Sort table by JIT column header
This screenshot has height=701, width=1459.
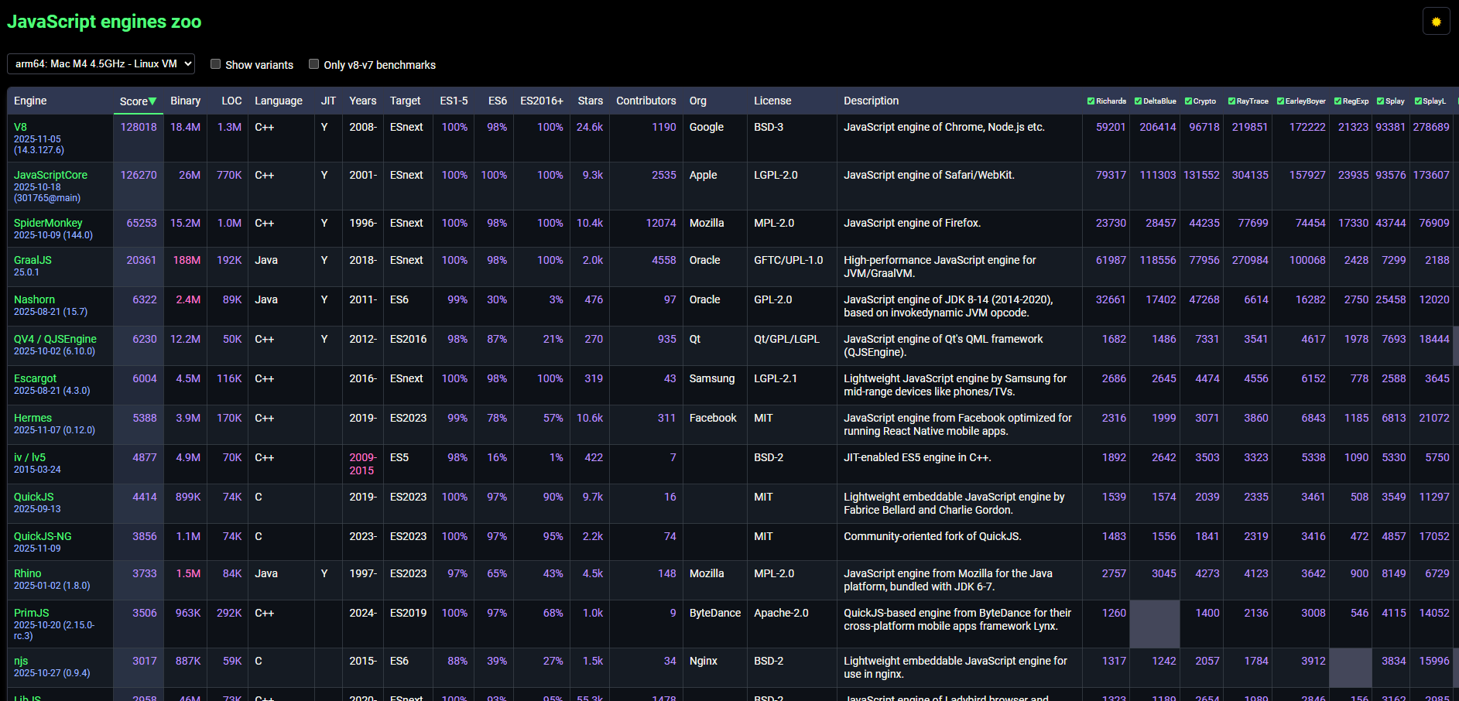(x=328, y=101)
